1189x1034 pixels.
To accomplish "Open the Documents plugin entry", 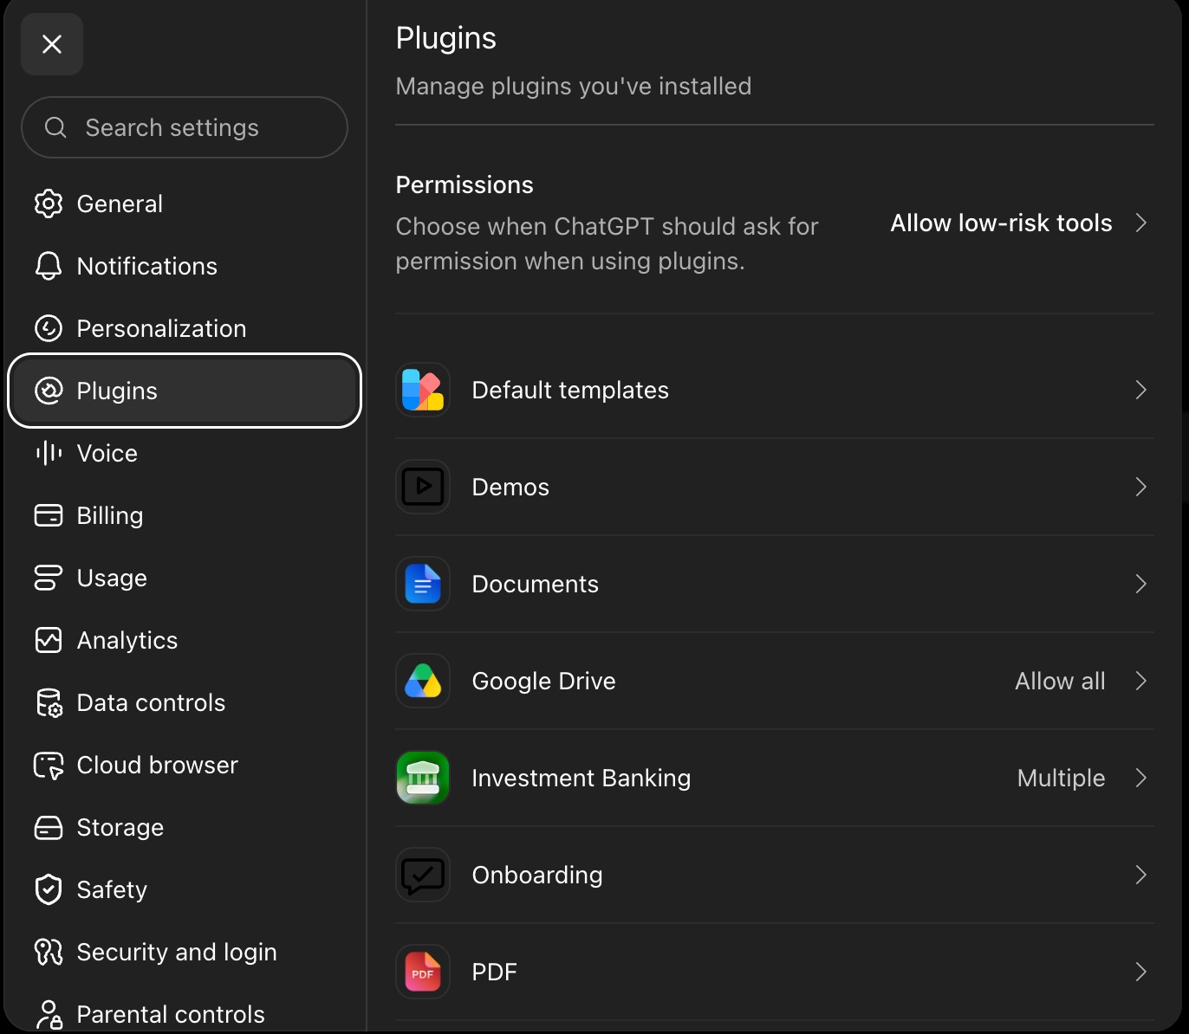I will tap(775, 584).
